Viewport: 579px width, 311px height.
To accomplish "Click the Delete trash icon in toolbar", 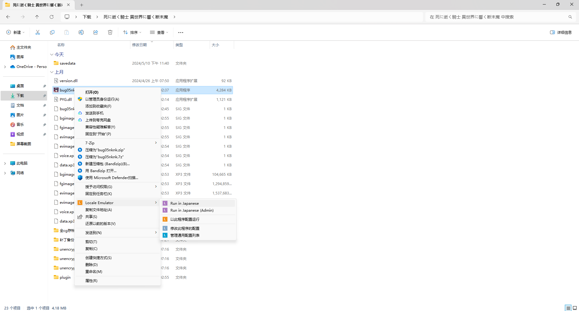I will (110, 32).
